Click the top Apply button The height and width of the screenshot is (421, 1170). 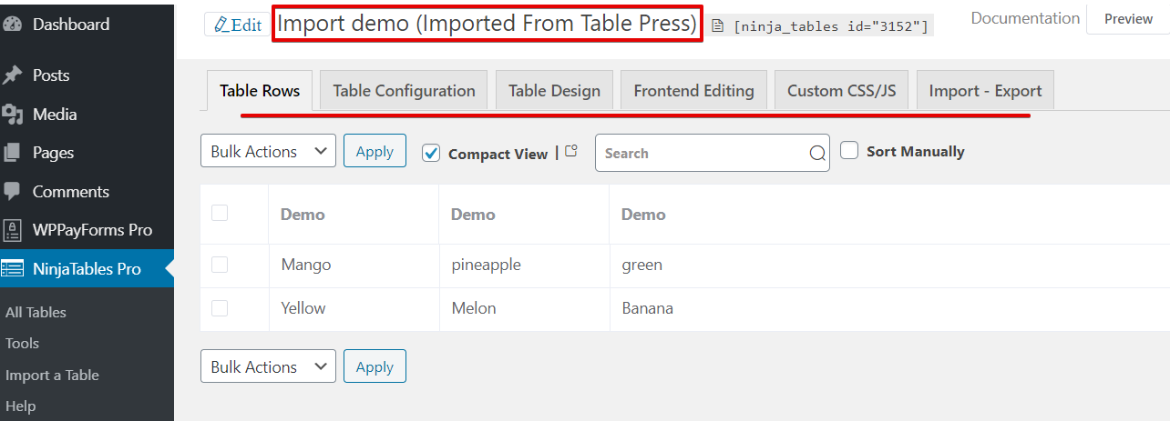pyautogui.click(x=375, y=152)
